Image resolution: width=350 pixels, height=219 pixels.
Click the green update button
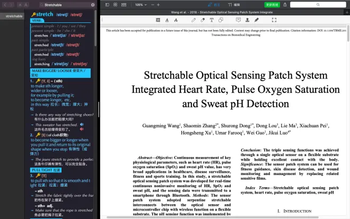pyautogui.click(x=272, y=5)
